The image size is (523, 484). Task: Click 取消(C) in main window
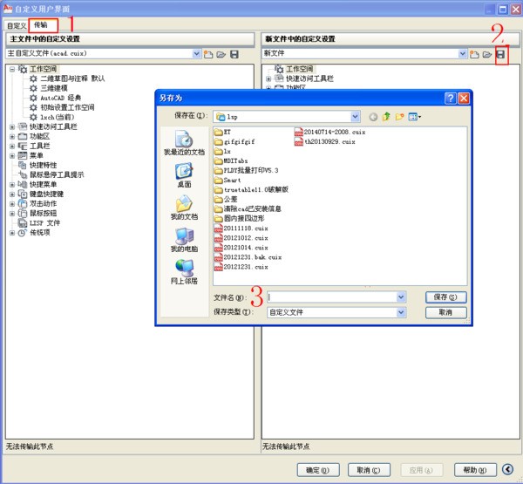[369, 470]
